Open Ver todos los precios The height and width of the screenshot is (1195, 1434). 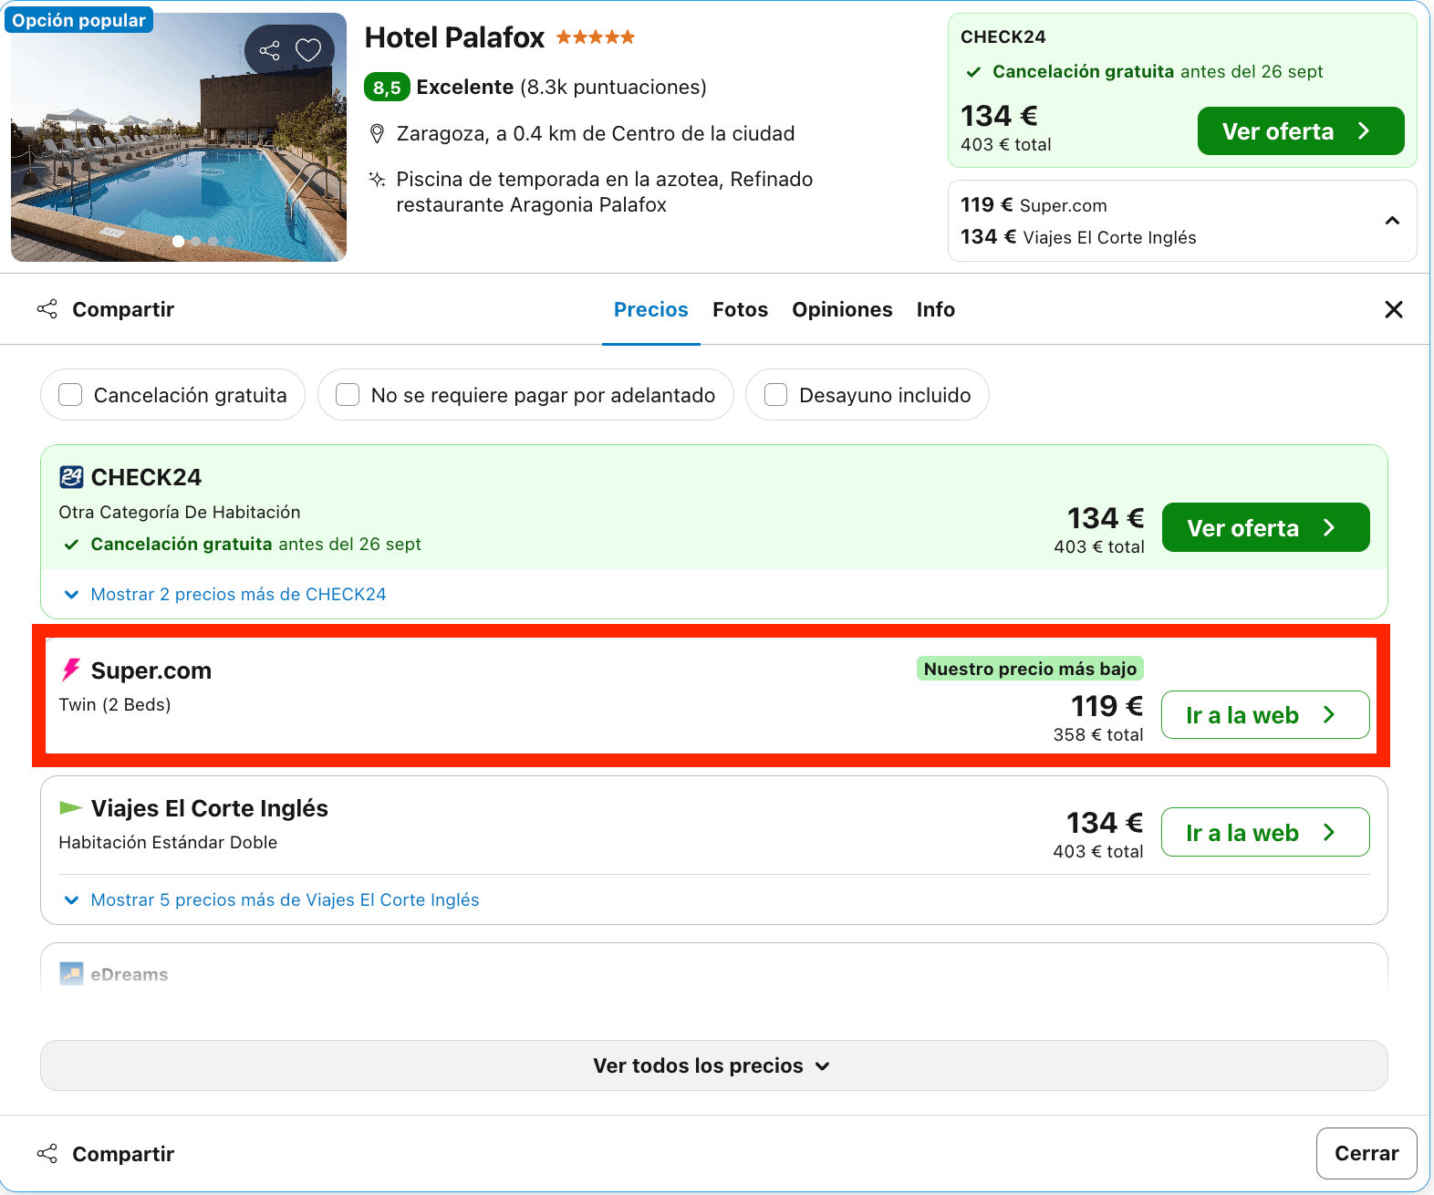point(713,1065)
